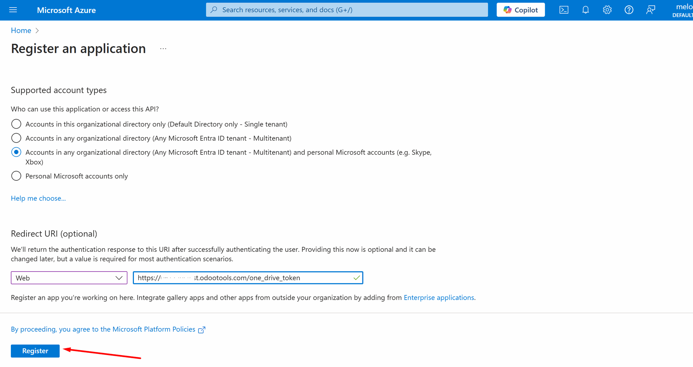Click the external link icon after Platform Policies

[202, 330]
